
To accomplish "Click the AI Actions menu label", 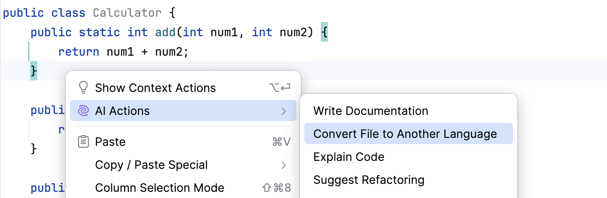I will click(122, 110).
